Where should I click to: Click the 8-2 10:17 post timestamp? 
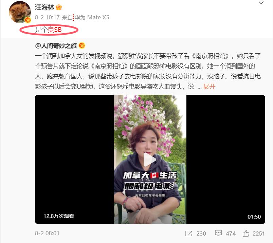[47, 17]
